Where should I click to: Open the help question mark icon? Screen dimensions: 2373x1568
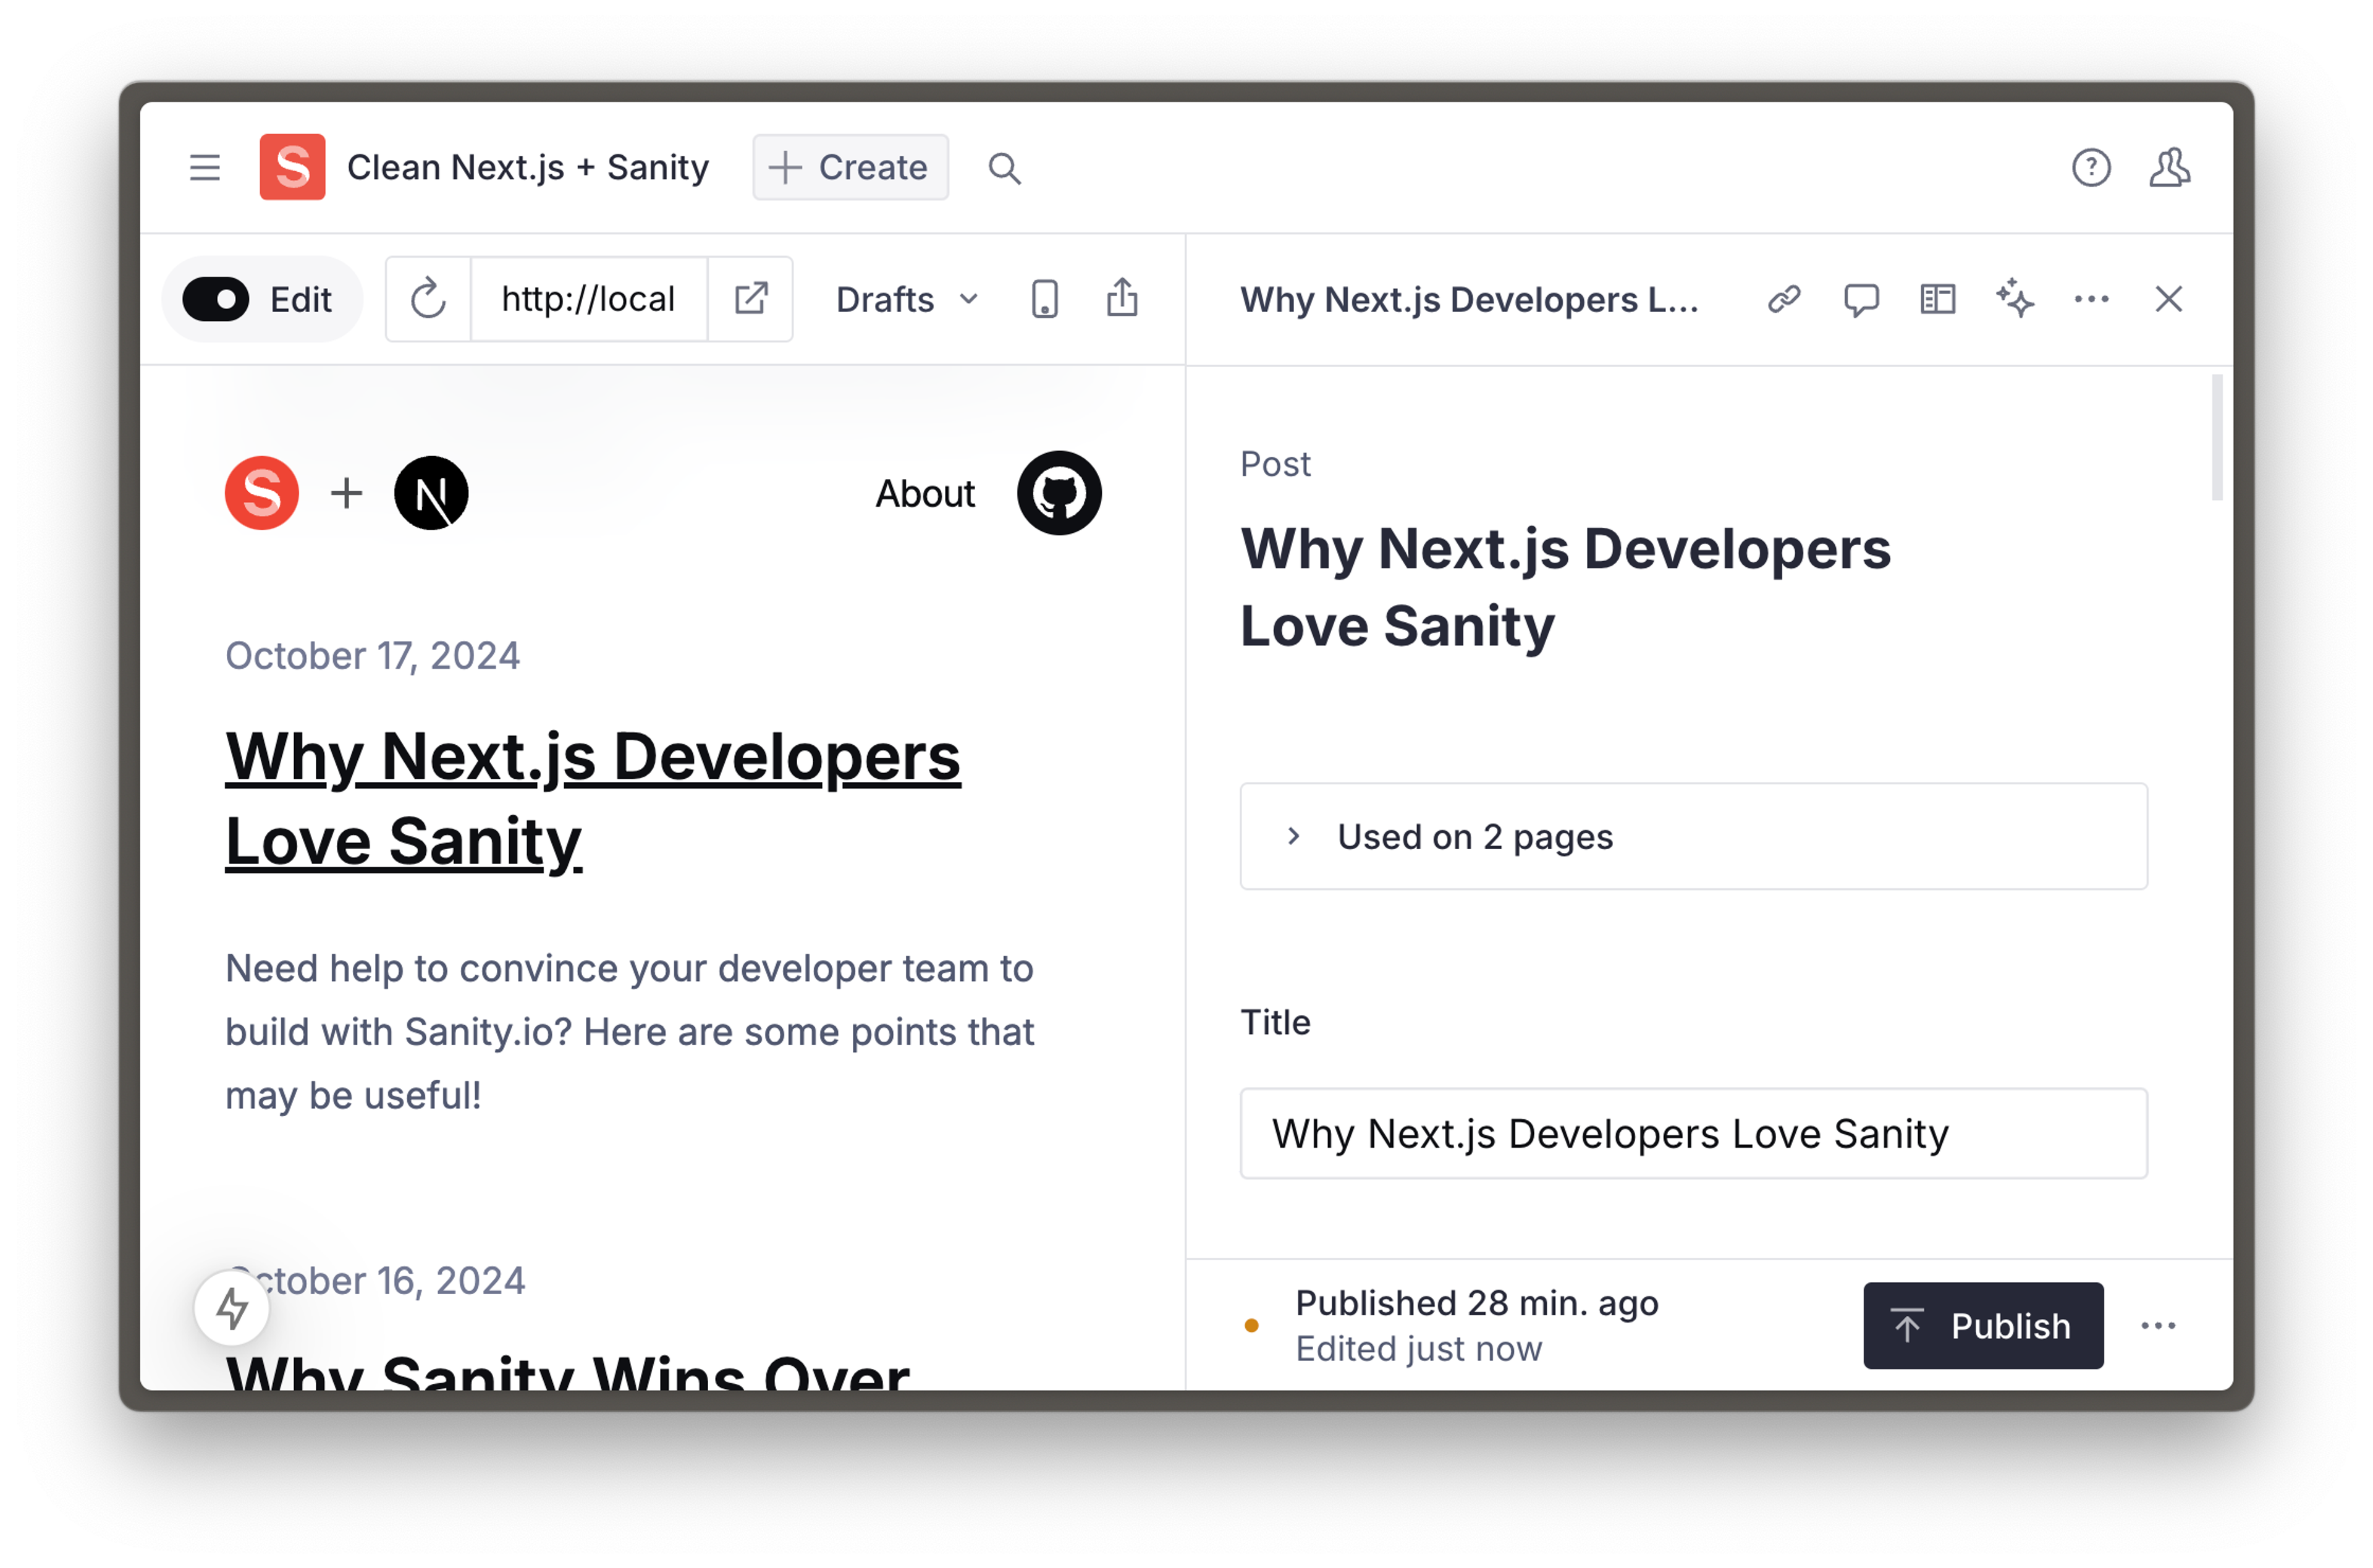point(2090,167)
